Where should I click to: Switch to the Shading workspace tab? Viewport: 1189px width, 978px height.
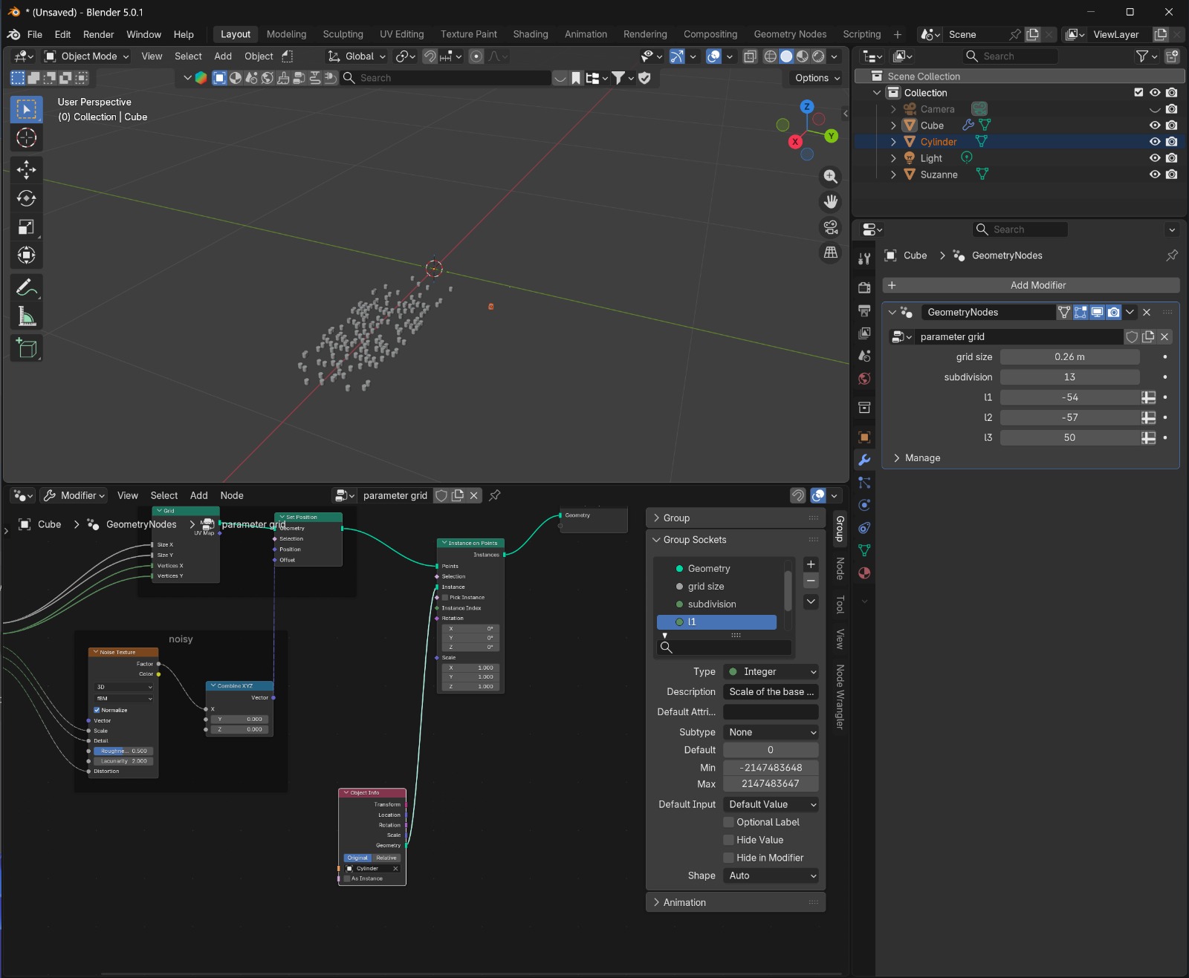tap(530, 34)
